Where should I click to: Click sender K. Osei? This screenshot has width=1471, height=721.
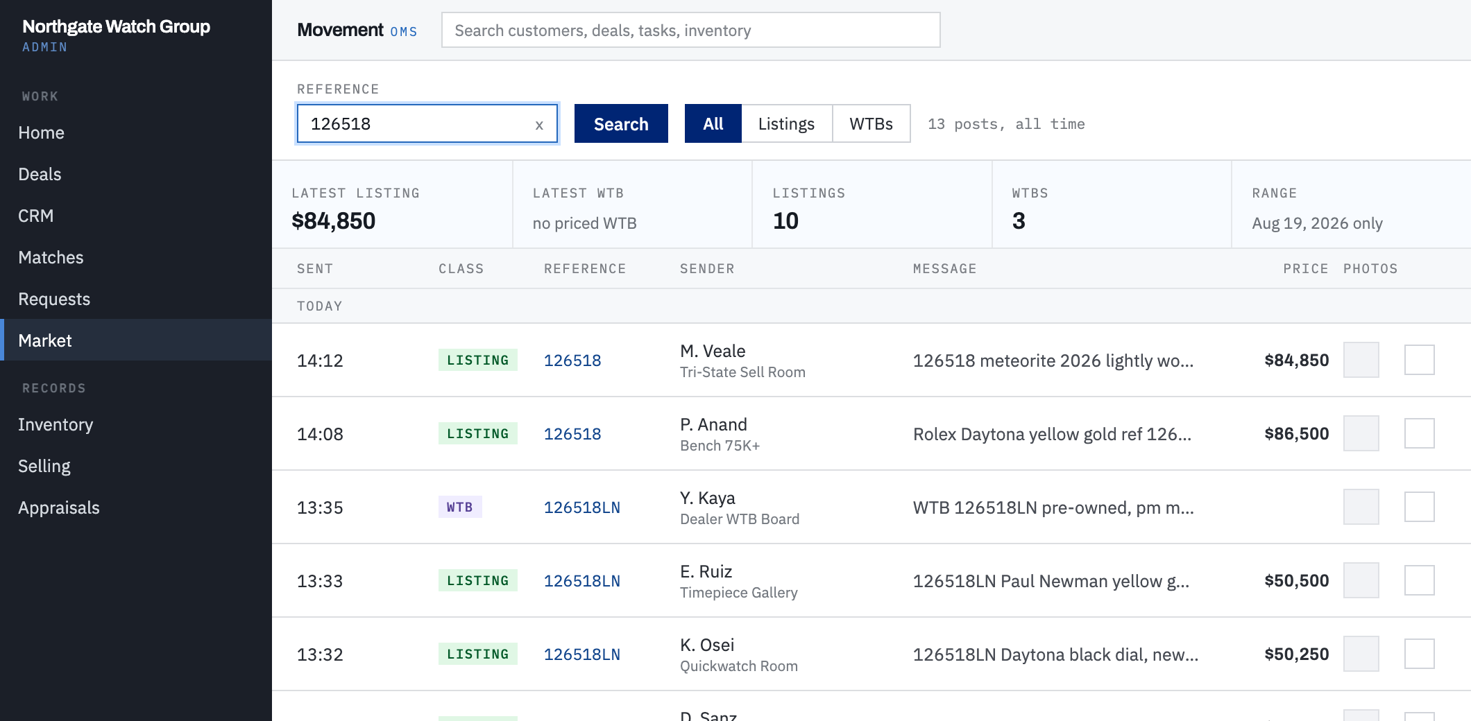click(707, 645)
